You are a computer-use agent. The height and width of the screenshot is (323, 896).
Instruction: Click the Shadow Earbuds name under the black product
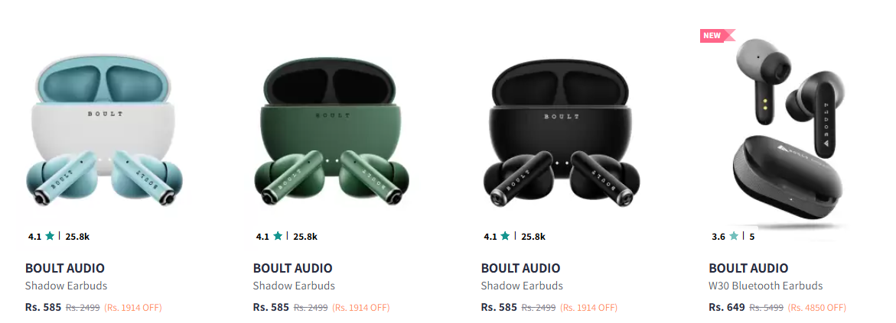[522, 286]
